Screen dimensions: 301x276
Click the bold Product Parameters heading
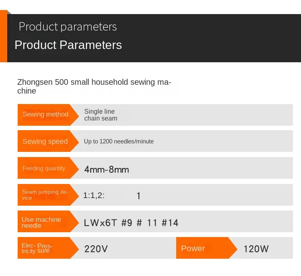coord(68,45)
